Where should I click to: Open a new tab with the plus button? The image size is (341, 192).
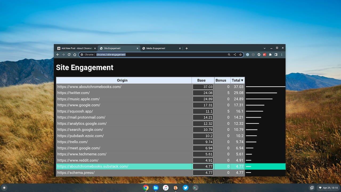[x=186, y=48]
